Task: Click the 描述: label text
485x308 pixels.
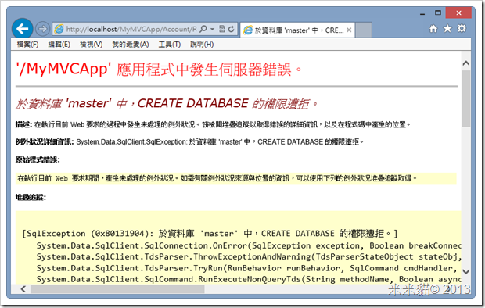Action: (x=23, y=124)
